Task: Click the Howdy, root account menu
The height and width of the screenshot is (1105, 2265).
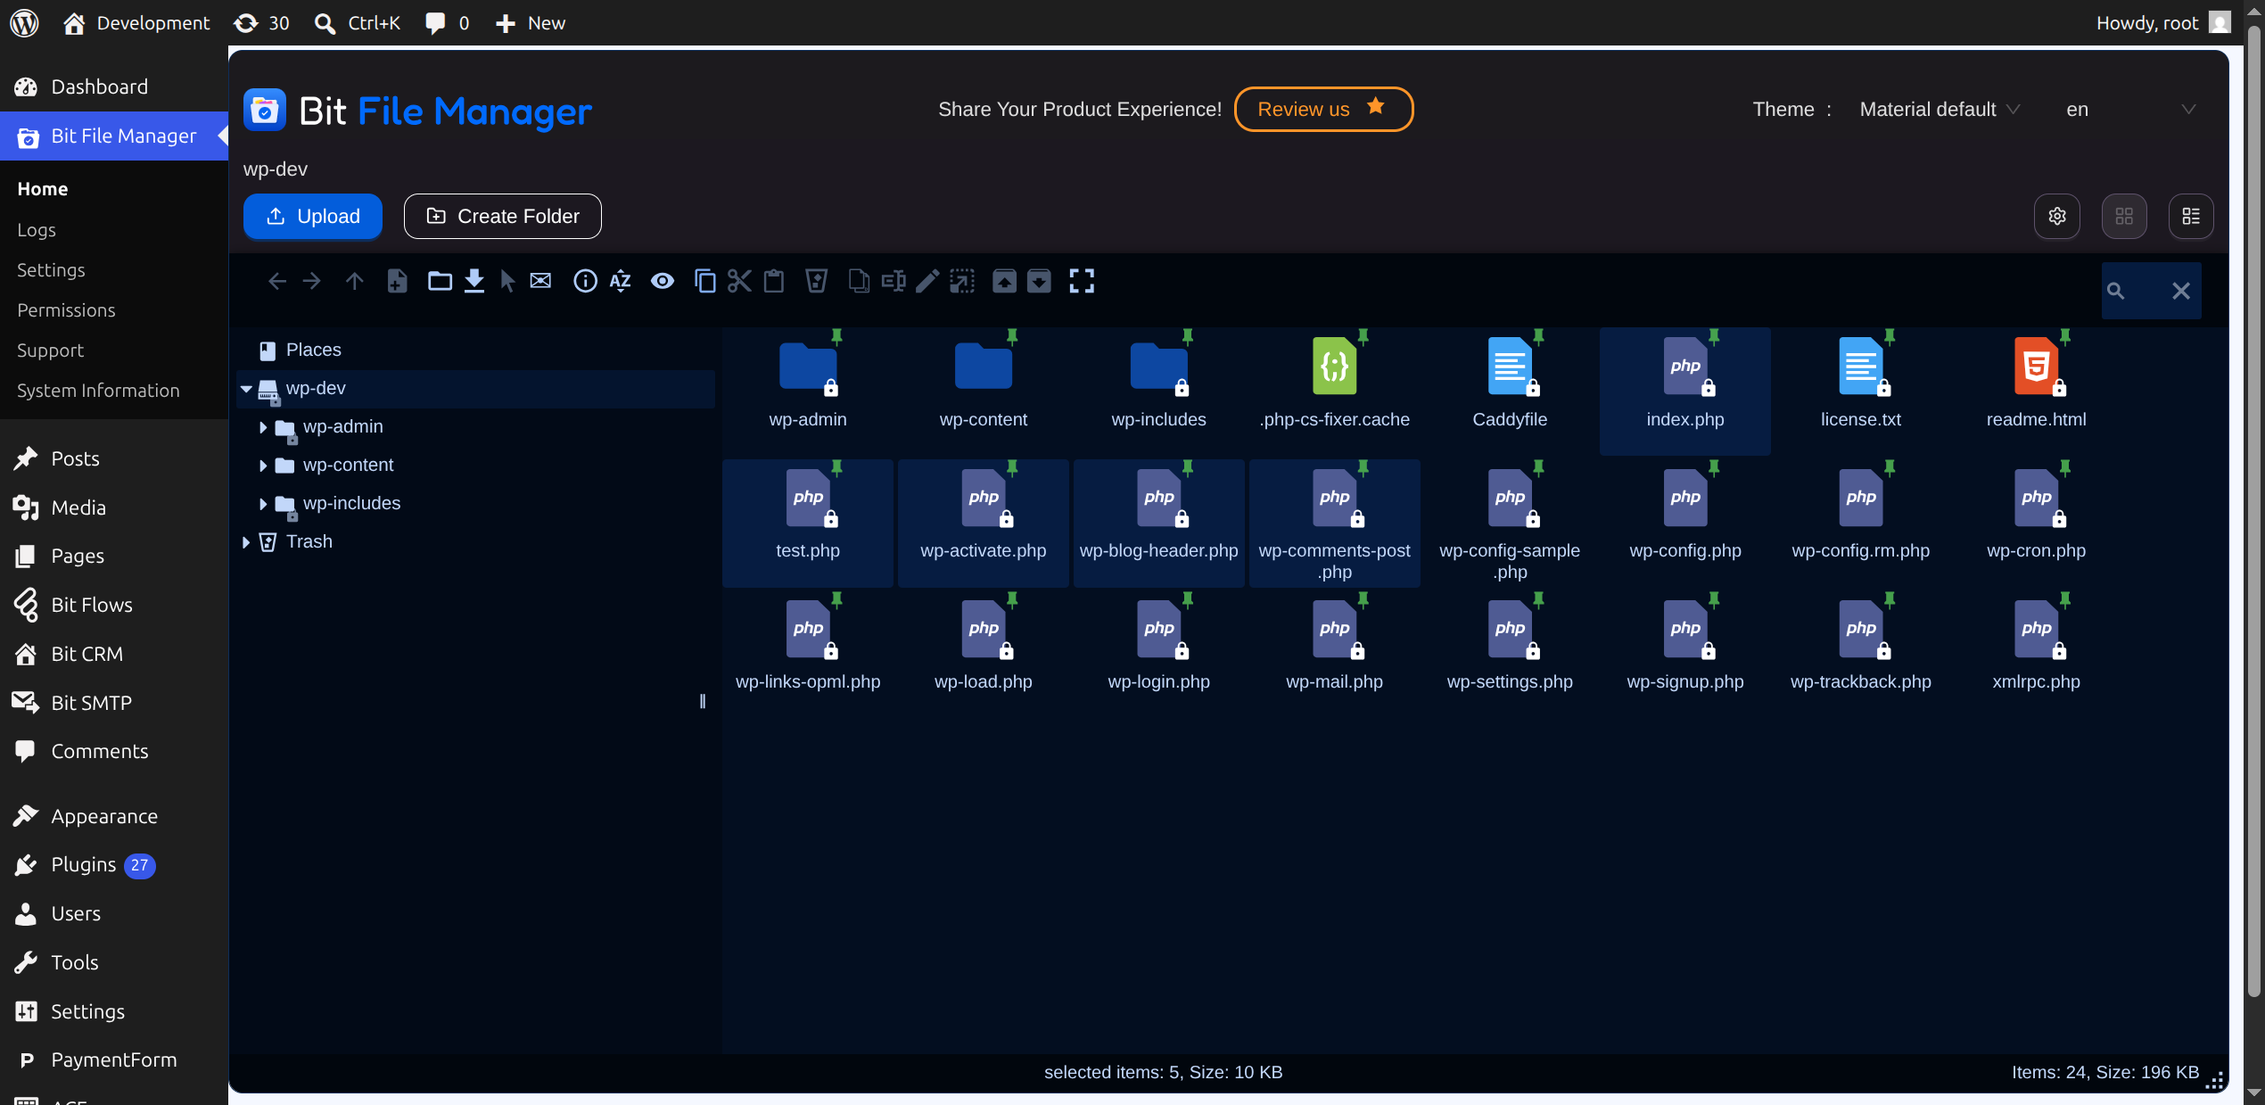Action: pyautogui.click(x=2162, y=23)
